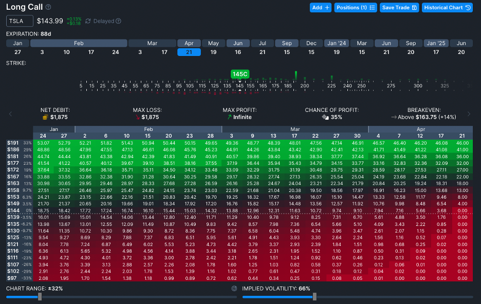Click the Chance of Profit dice icon
Image resolution: width=481 pixels, height=304 pixels.
[325, 117]
